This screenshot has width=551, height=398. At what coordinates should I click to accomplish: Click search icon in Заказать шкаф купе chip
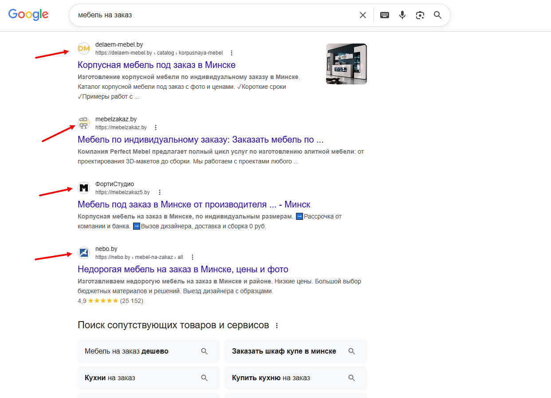(352, 351)
